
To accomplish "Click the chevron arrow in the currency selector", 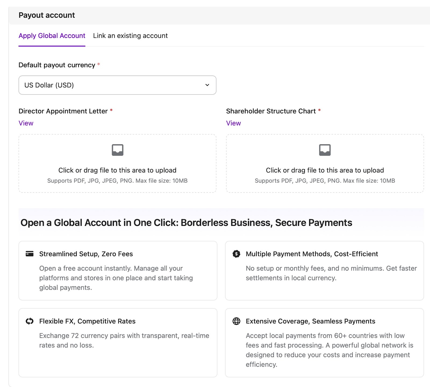I will pyautogui.click(x=207, y=85).
